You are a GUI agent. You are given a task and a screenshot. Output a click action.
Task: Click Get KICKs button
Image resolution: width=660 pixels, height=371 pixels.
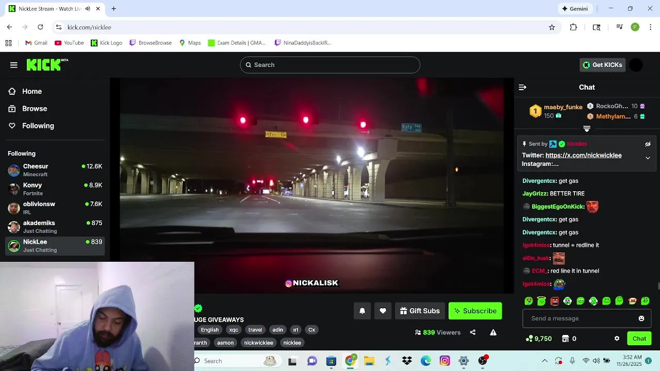pos(602,65)
